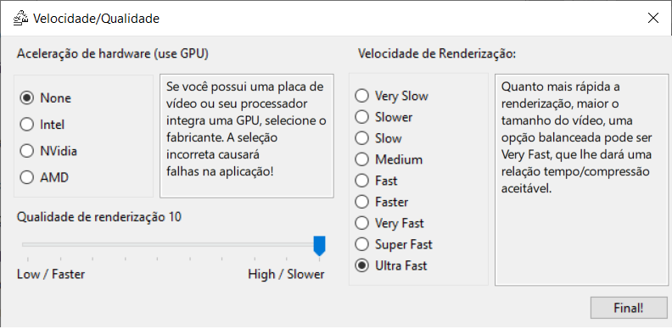Select Faster rendering speed option
The image size is (672, 329).
382,201
